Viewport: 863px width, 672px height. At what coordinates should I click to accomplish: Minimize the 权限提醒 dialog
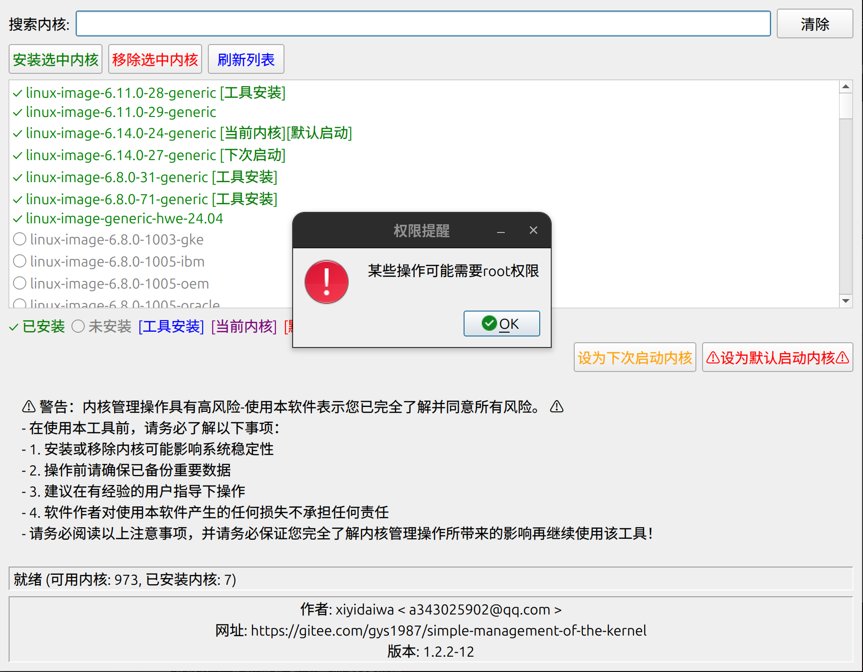tap(501, 232)
